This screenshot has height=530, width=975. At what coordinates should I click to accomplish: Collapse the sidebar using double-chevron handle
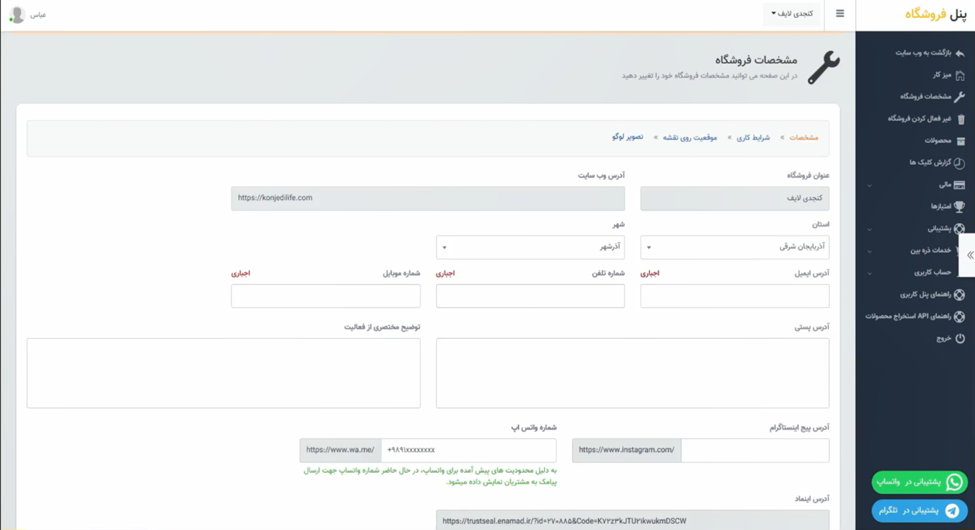point(969,255)
